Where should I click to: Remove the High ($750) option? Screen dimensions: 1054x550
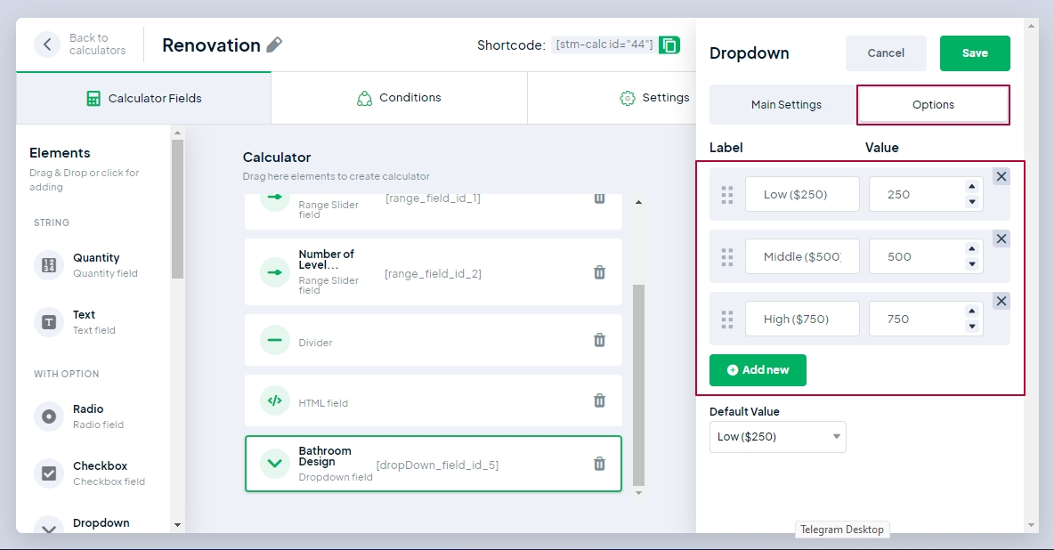1001,301
